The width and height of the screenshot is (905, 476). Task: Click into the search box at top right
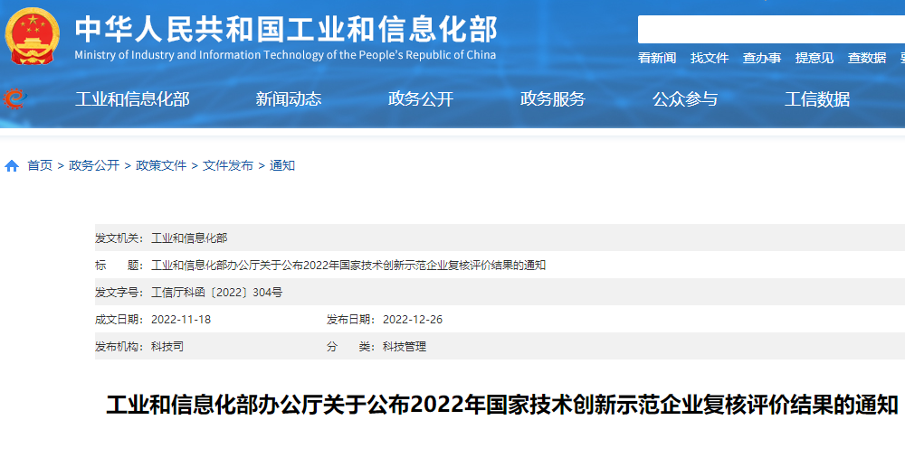pyautogui.click(x=769, y=30)
